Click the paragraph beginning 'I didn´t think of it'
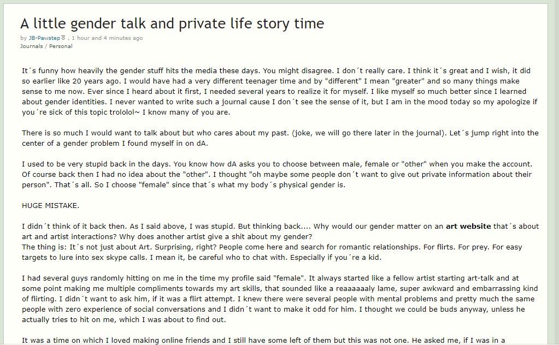Viewport: 559px width, 345px height. (280, 231)
